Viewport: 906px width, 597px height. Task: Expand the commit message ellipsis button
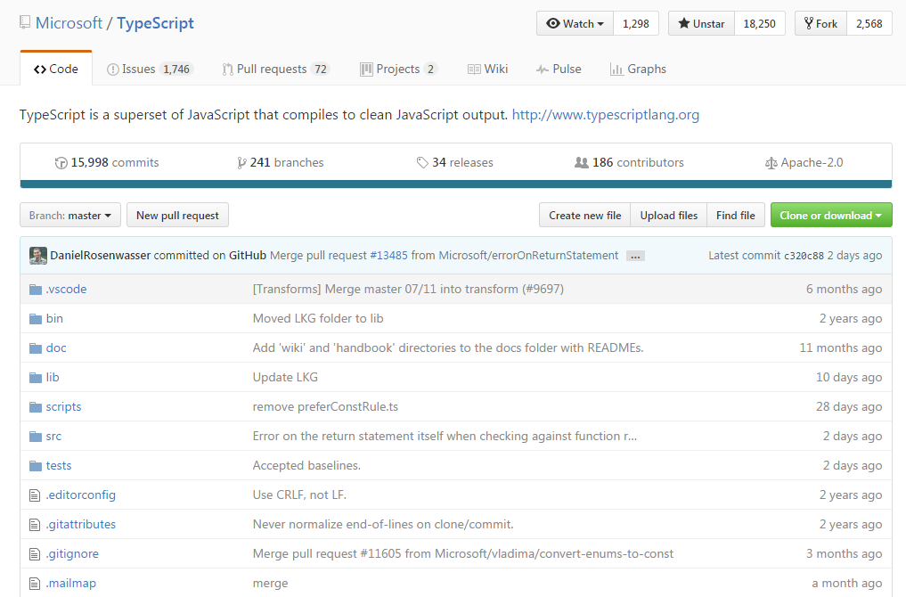(635, 256)
